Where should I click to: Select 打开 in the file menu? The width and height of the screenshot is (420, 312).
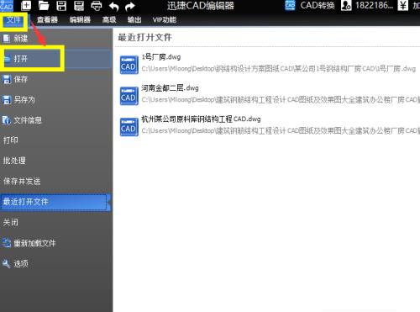[x=56, y=59]
